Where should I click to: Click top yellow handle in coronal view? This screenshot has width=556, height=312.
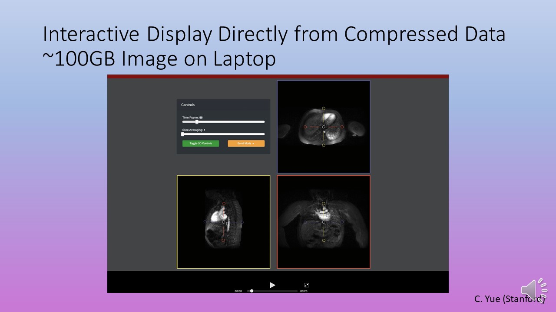(x=324, y=203)
